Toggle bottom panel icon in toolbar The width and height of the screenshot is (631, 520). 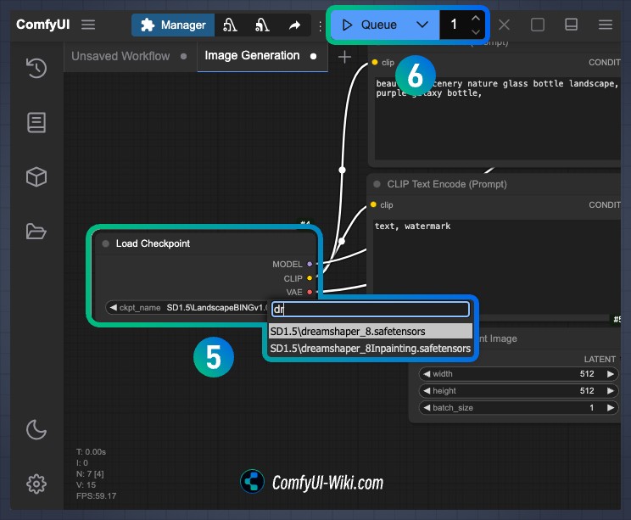(x=571, y=25)
